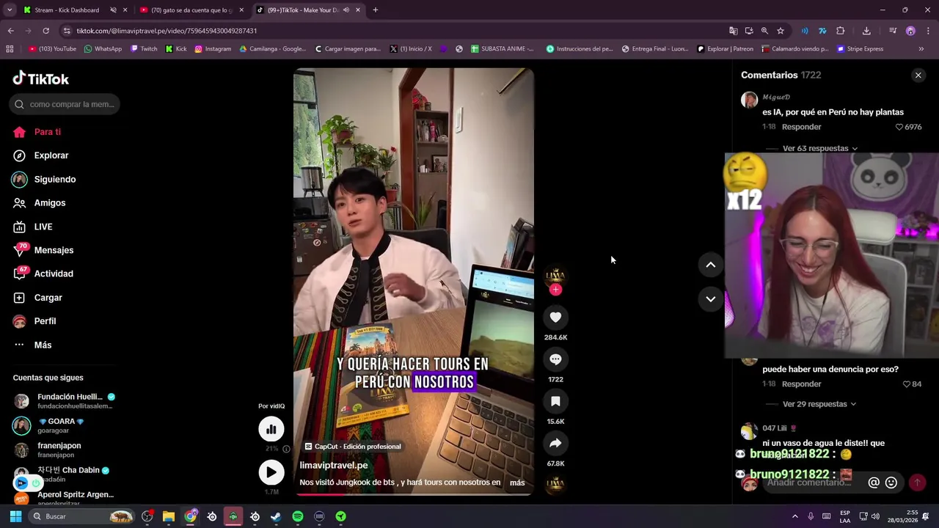The height and width of the screenshot is (528, 939).
Task: Go to next video arrow
Action: coord(710,298)
